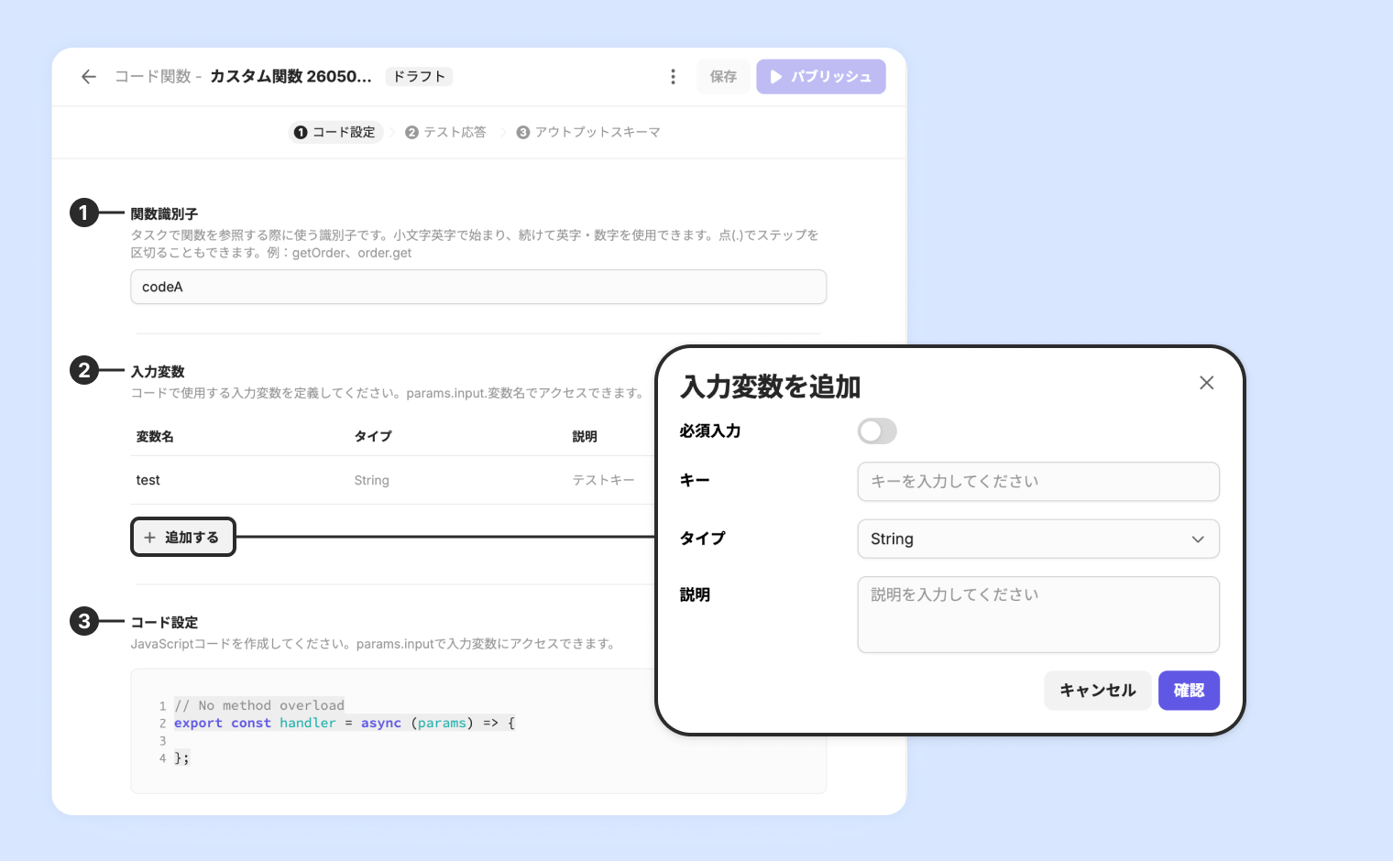The height and width of the screenshot is (861, 1393).
Task: Click the step 3 circle icon アウトプットスキーマ
Action: (x=522, y=133)
